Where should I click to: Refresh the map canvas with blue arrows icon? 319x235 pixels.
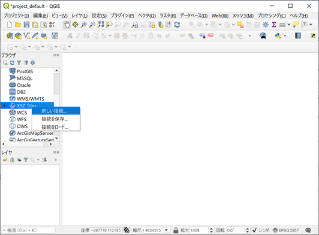pyautogui.click(x=177, y=25)
